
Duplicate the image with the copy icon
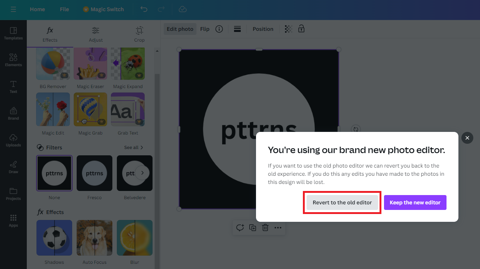pyautogui.click(x=253, y=228)
